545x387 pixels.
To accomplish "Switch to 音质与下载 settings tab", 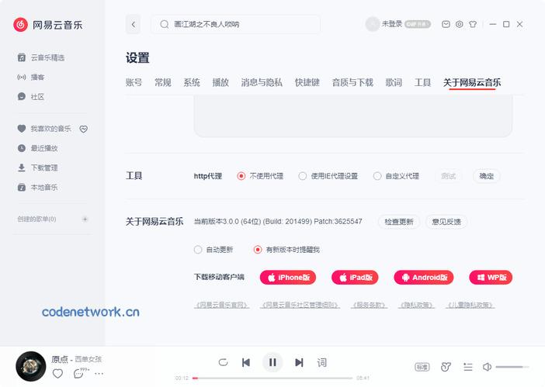I will (x=352, y=82).
